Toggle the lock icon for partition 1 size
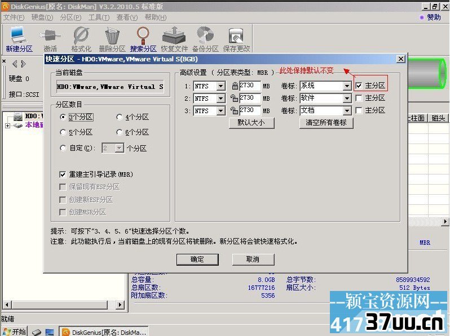Image resolution: width=450 pixels, height=336 pixels. point(235,86)
